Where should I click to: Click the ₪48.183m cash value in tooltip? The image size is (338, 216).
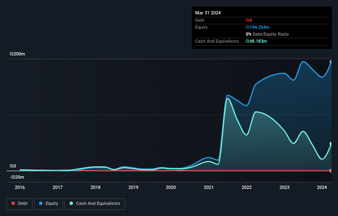click(256, 41)
